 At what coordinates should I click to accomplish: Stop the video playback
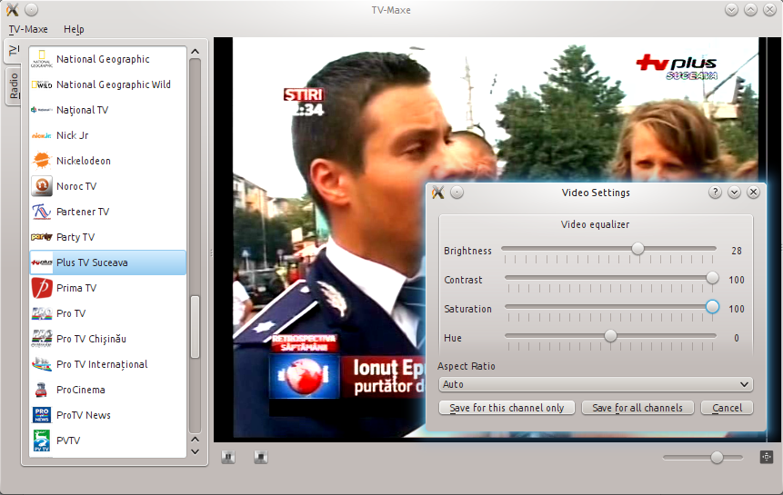pyautogui.click(x=261, y=457)
